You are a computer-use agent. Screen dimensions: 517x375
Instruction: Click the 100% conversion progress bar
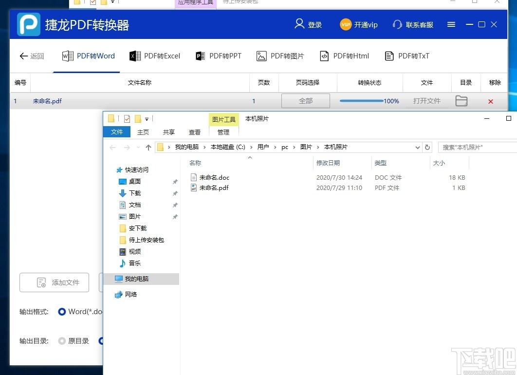tap(361, 101)
